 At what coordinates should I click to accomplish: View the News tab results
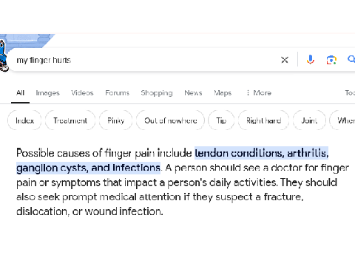point(193,93)
